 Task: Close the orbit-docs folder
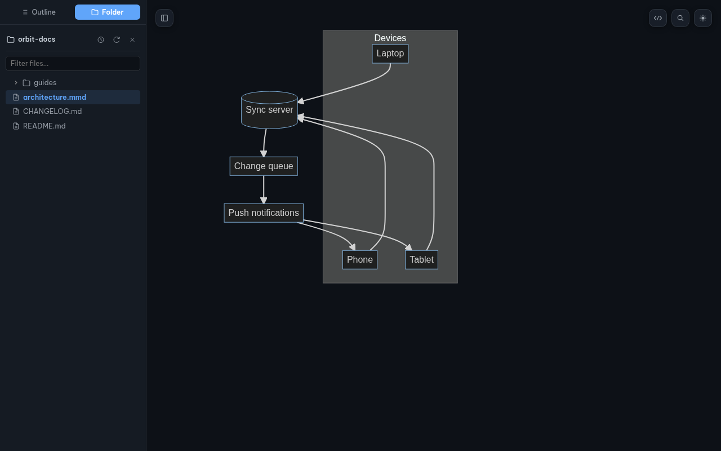[x=132, y=39]
